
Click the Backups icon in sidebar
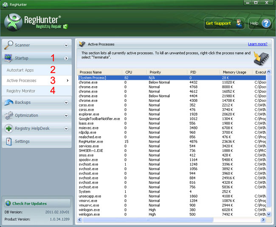click(9, 102)
